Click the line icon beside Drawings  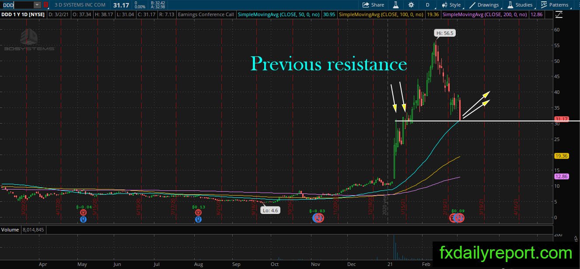coord(472,5)
